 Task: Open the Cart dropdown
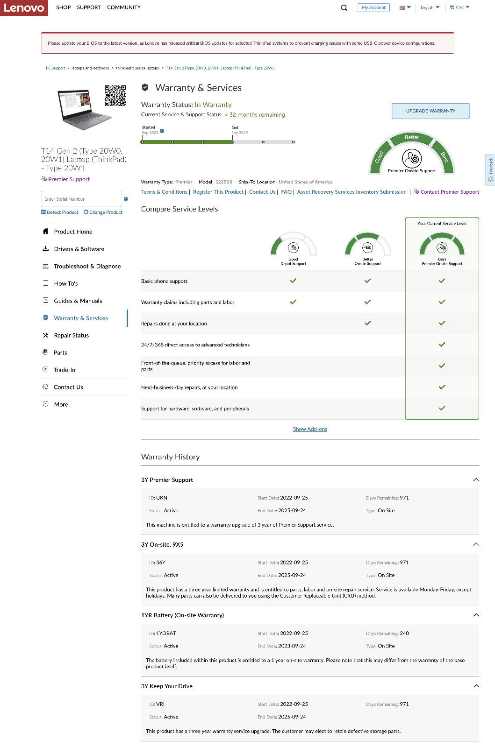tap(459, 7)
